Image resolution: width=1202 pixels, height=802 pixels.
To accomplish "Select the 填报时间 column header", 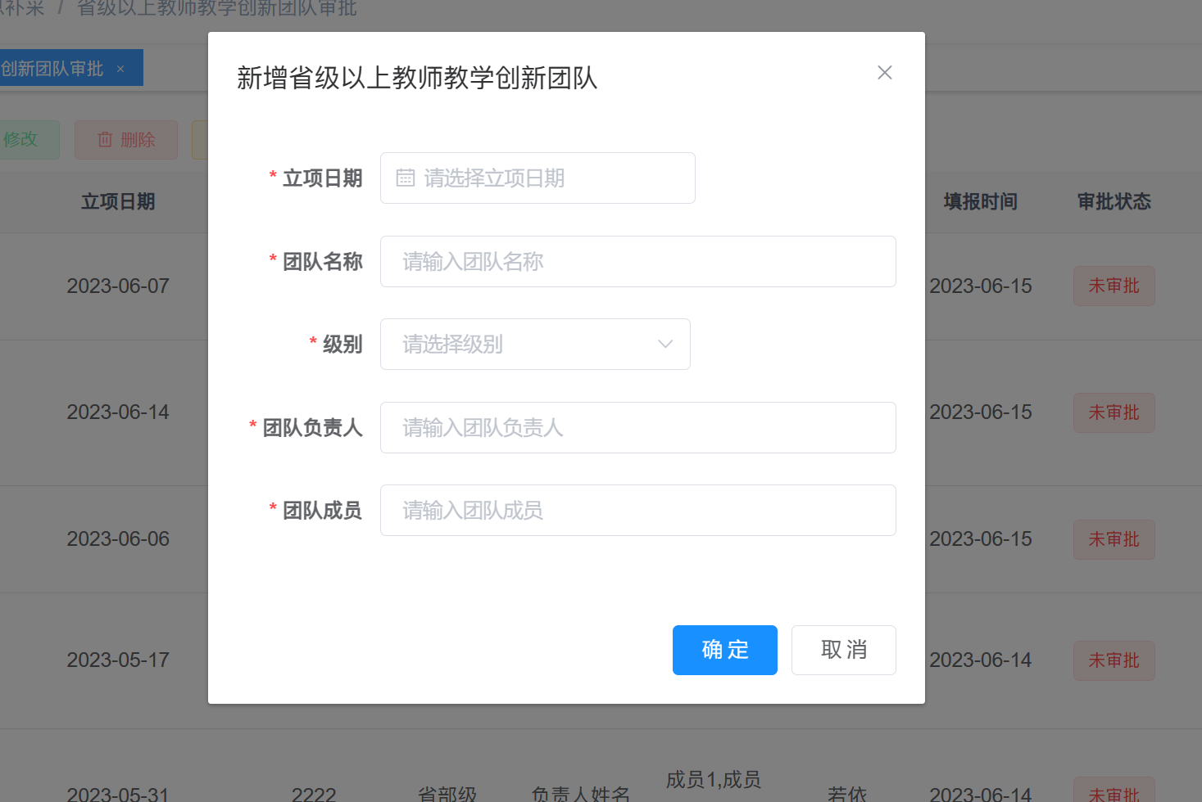I will point(980,201).
